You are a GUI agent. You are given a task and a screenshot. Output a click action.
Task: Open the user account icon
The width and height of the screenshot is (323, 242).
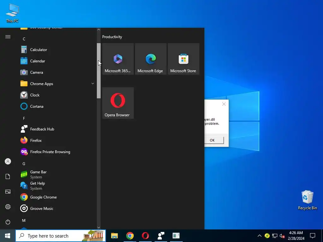(8, 161)
